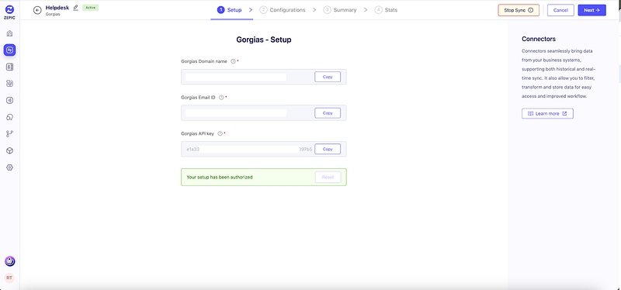The width and height of the screenshot is (621, 290).
Task: Open the hexagon settings sidebar icon
Action: (10, 167)
